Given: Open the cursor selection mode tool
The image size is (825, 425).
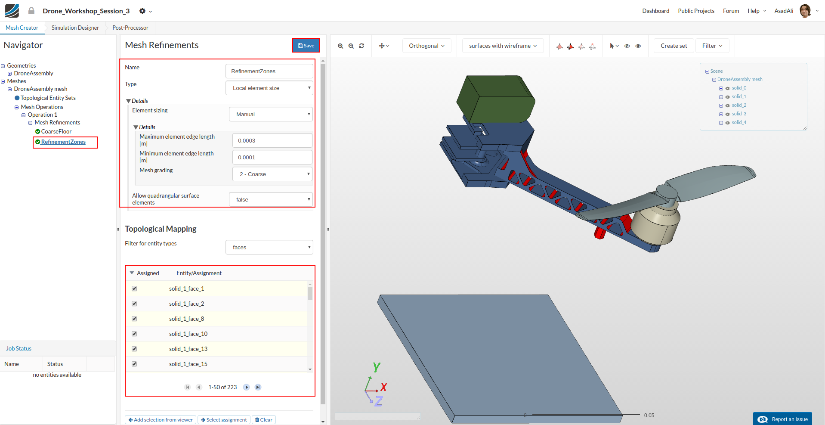Looking at the screenshot, I should 614,46.
